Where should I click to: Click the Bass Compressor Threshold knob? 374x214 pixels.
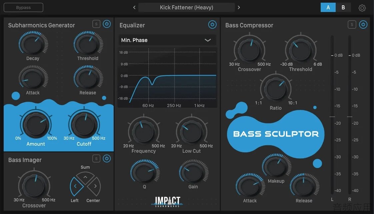point(301,50)
